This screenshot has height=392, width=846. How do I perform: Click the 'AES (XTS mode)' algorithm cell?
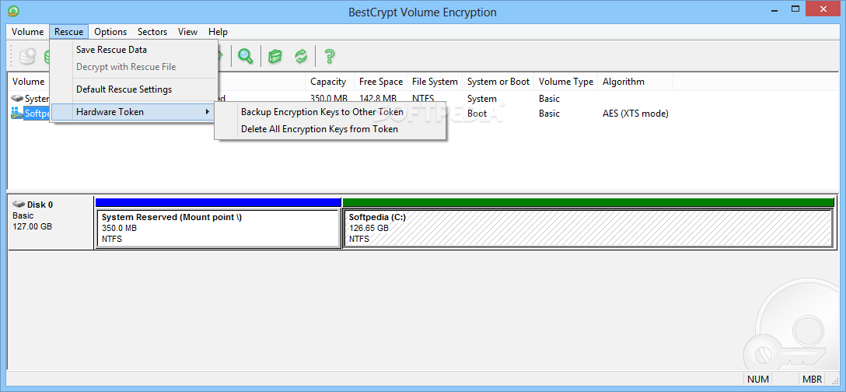tap(635, 114)
